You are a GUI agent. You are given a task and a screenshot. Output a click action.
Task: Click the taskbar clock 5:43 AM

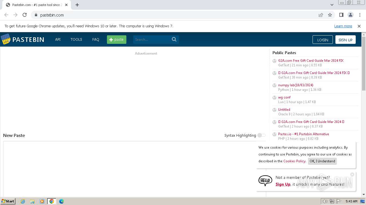point(351,201)
